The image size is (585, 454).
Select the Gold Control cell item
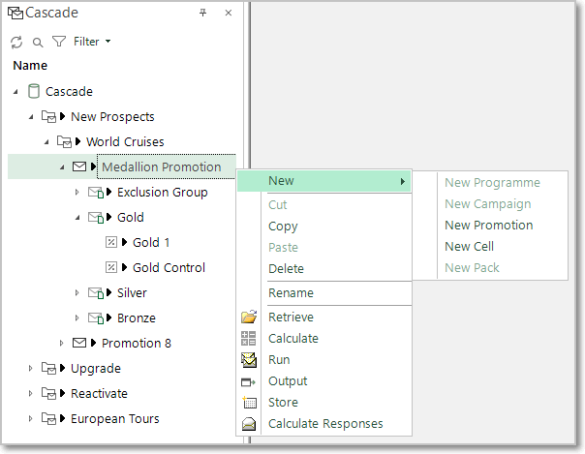169,268
